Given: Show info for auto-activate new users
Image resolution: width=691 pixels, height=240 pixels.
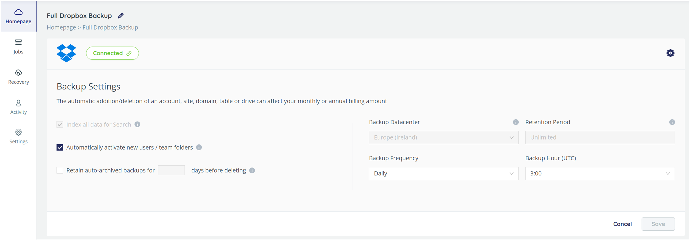Looking at the screenshot, I should (199, 148).
